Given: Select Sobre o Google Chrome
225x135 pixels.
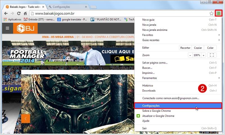Looking at the screenshot, I should coord(178,111).
